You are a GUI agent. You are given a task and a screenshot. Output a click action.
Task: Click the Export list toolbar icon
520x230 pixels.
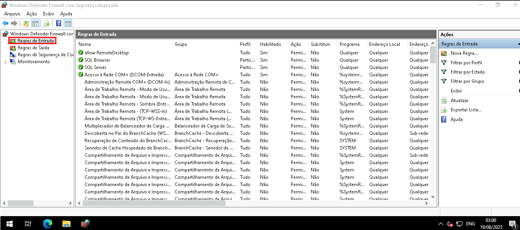pos(47,23)
